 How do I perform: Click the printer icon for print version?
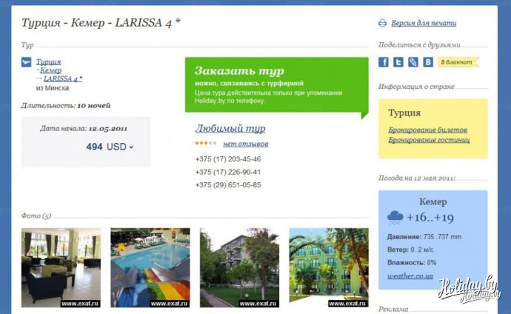click(x=382, y=23)
